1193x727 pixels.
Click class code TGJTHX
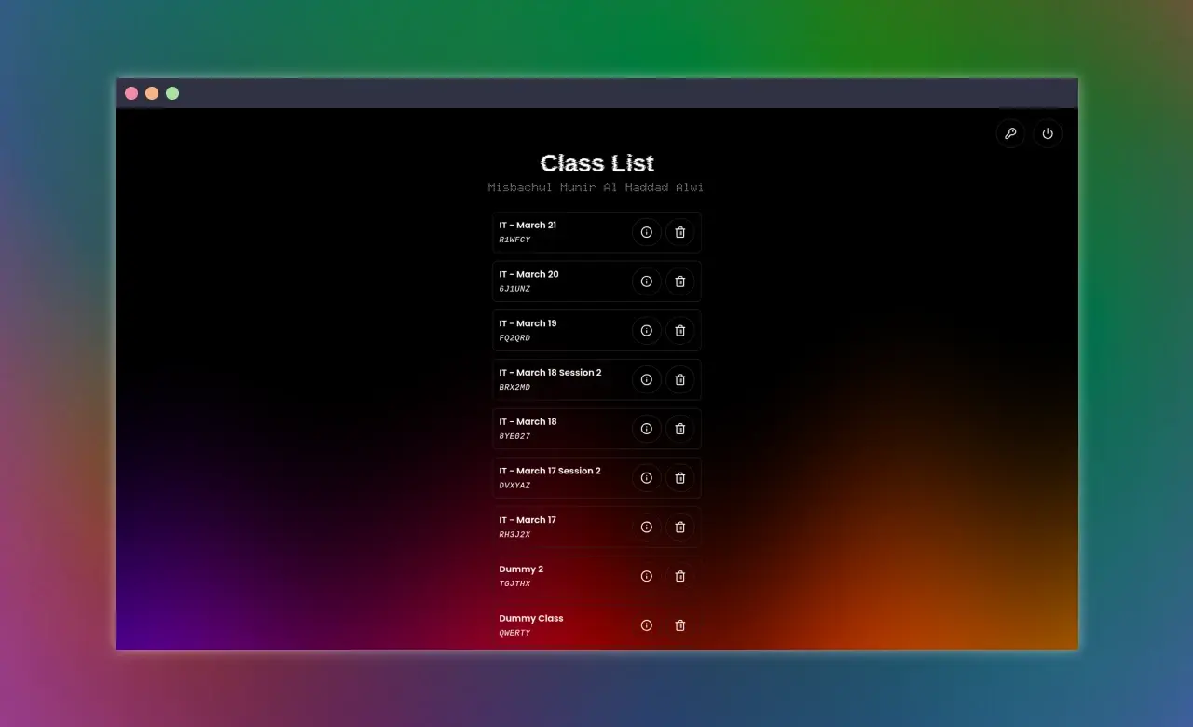tap(514, 583)
